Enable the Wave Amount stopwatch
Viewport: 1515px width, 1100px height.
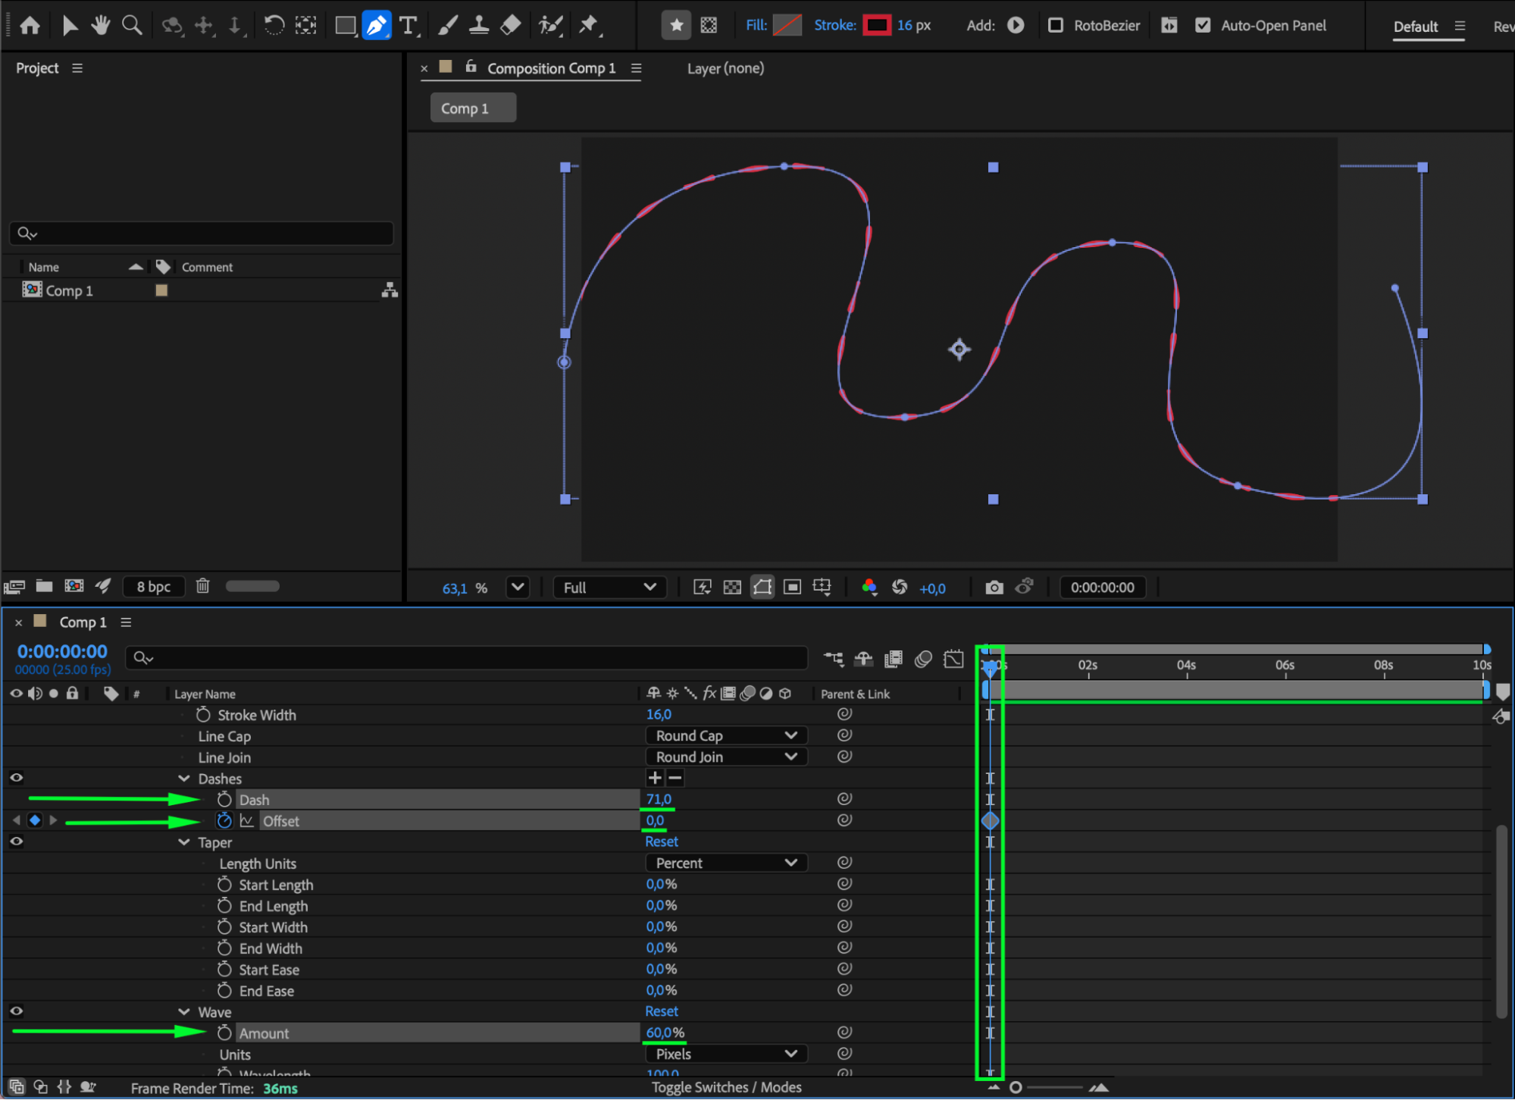click(x=224, y=1033)
